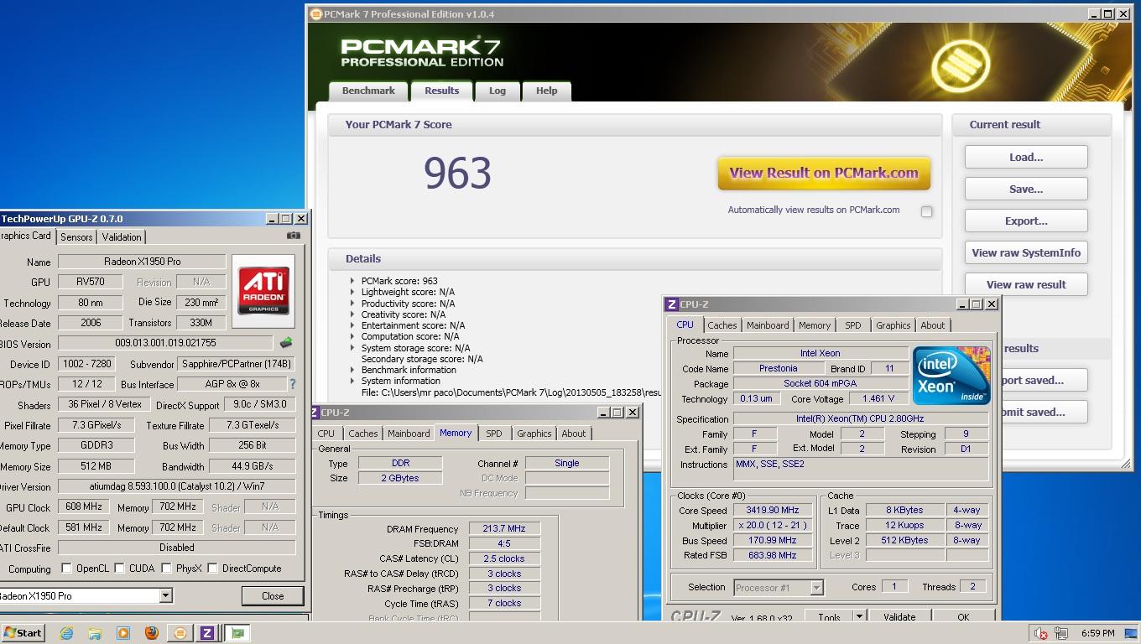This screenshot has height=644, width=1141.
Task: Expand the Lightweight score detail row
Action: click(x=352, y=292)
